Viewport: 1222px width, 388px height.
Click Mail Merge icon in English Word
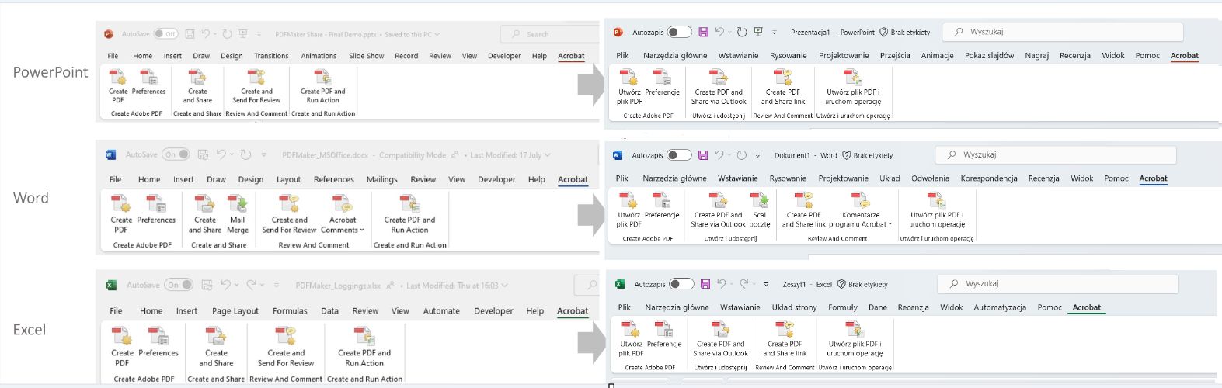tap(238, 214)
